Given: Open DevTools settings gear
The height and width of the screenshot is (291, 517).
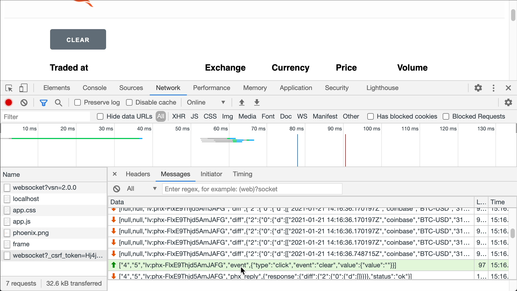Looking at the screenshot, I should tap(478, 88).
